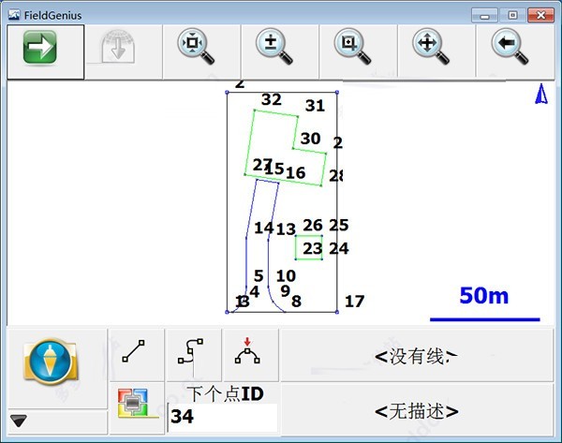Maximize the FieldGenius window

pyautogui.click(x=512, y=15)
